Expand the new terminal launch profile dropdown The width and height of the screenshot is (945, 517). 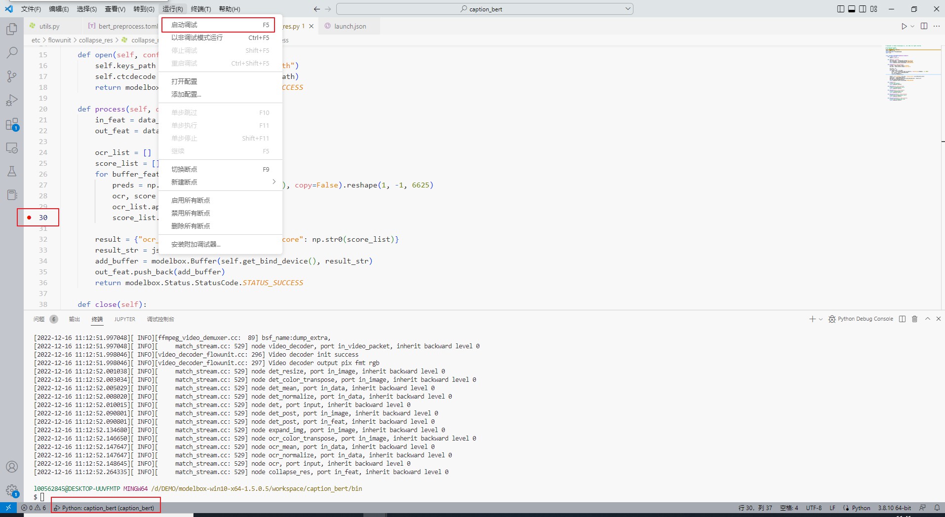821,319
